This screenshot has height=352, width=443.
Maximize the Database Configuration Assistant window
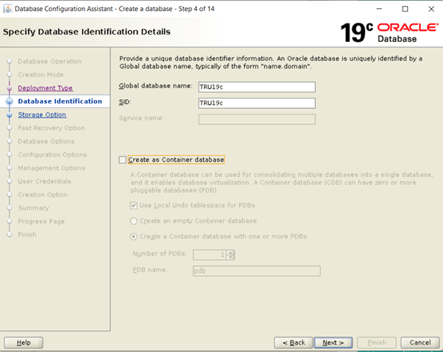point(404,9)
